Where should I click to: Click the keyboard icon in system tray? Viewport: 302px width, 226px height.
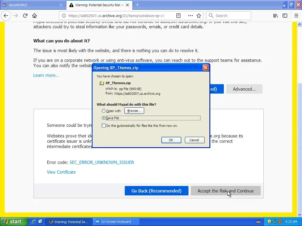pyautogui.click(x=258, y=222)
